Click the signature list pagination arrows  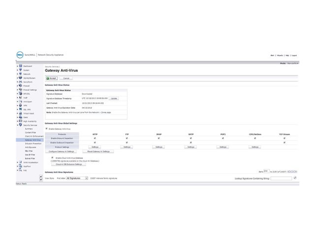292,172
